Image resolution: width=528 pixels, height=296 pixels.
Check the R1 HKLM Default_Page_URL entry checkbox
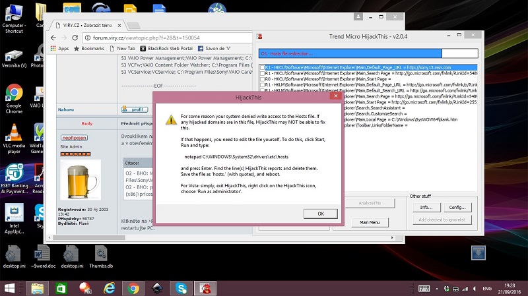click(262, 85)
